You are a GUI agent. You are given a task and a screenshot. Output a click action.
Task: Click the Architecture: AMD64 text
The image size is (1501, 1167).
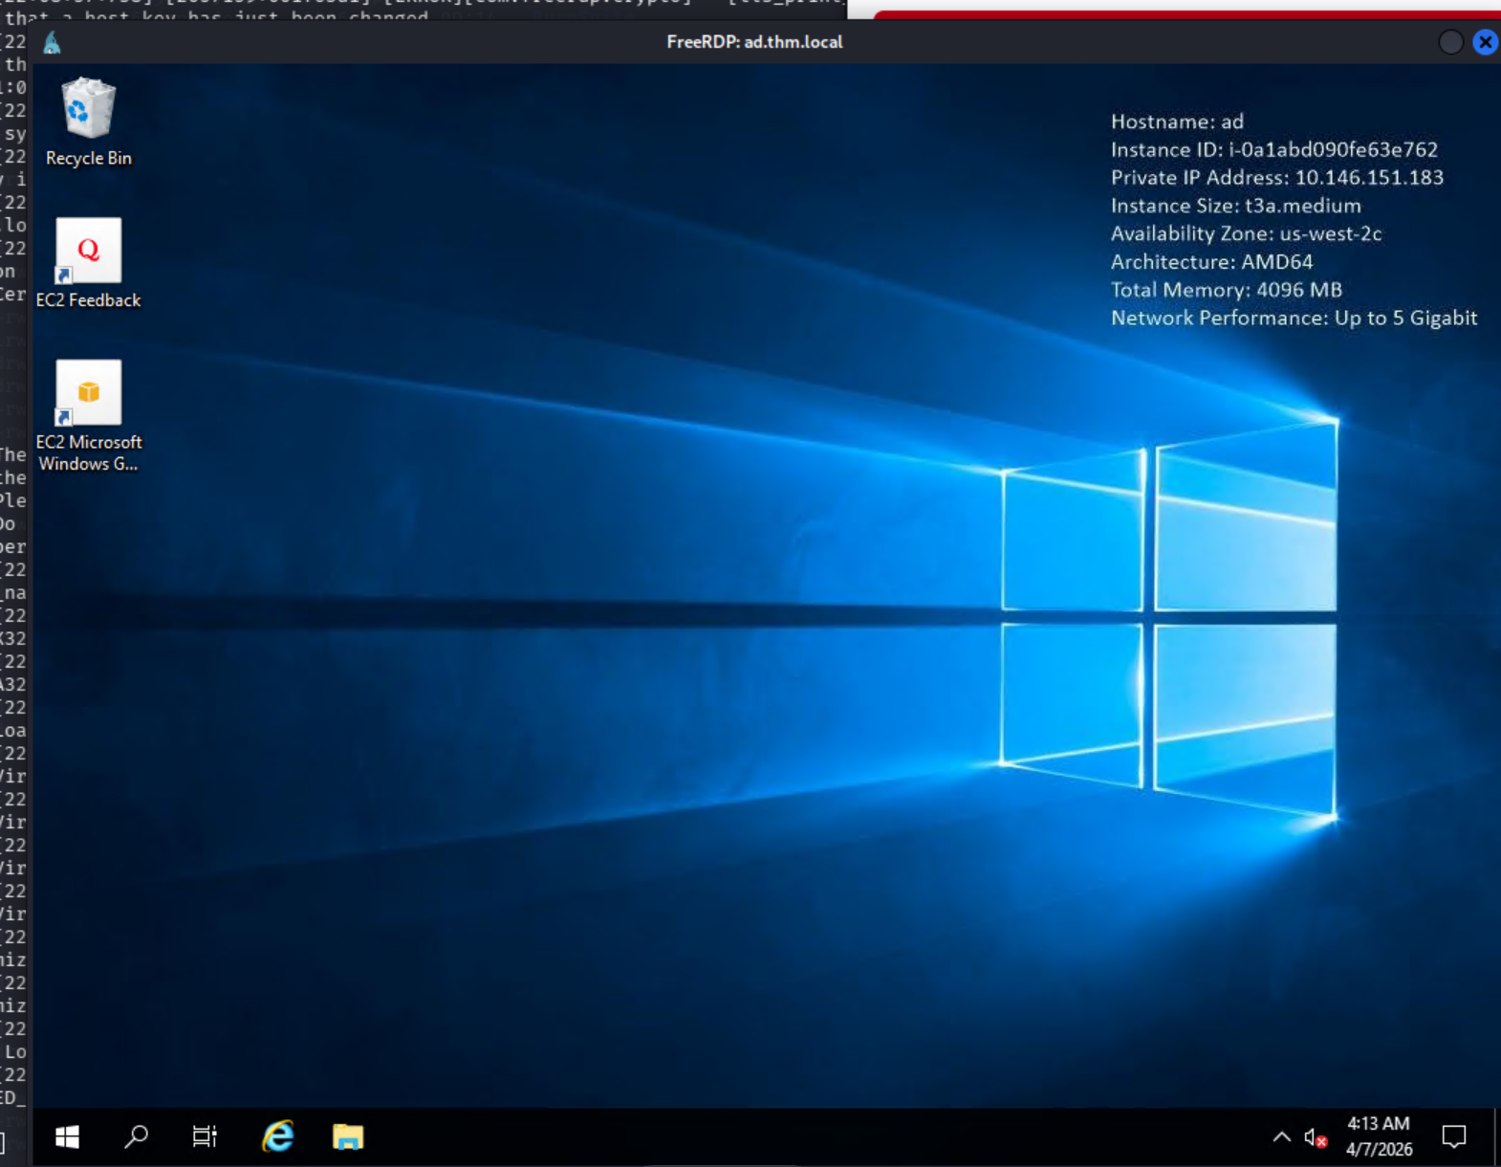[x=1211, y=261]
